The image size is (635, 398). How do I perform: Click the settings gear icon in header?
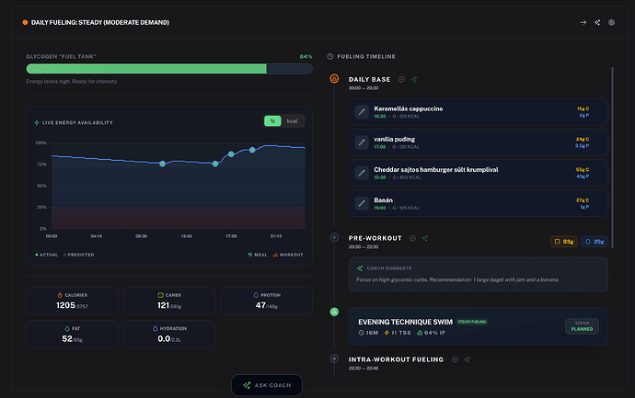(612, 22)
